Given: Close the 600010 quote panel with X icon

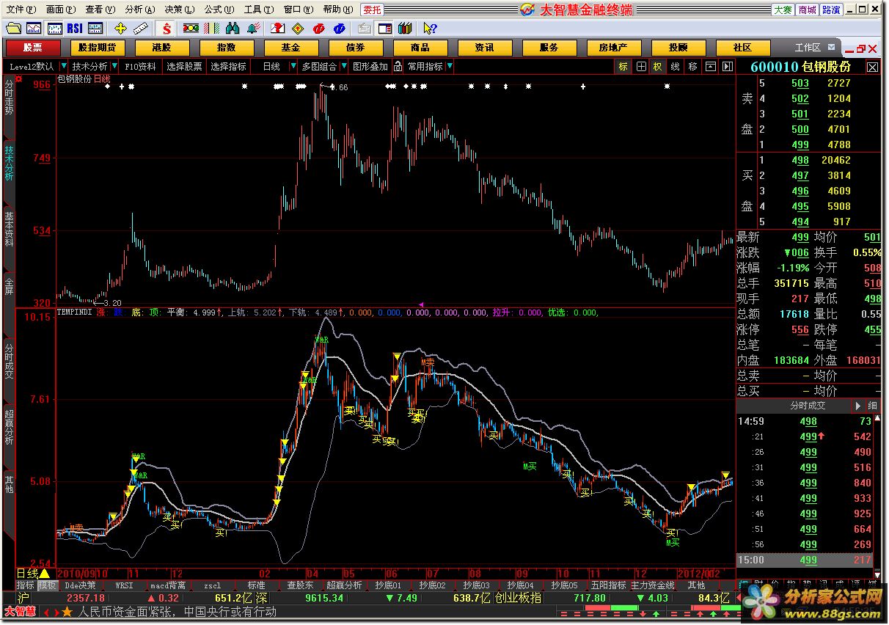Looking at the screenshot, I should click(872, 66).
